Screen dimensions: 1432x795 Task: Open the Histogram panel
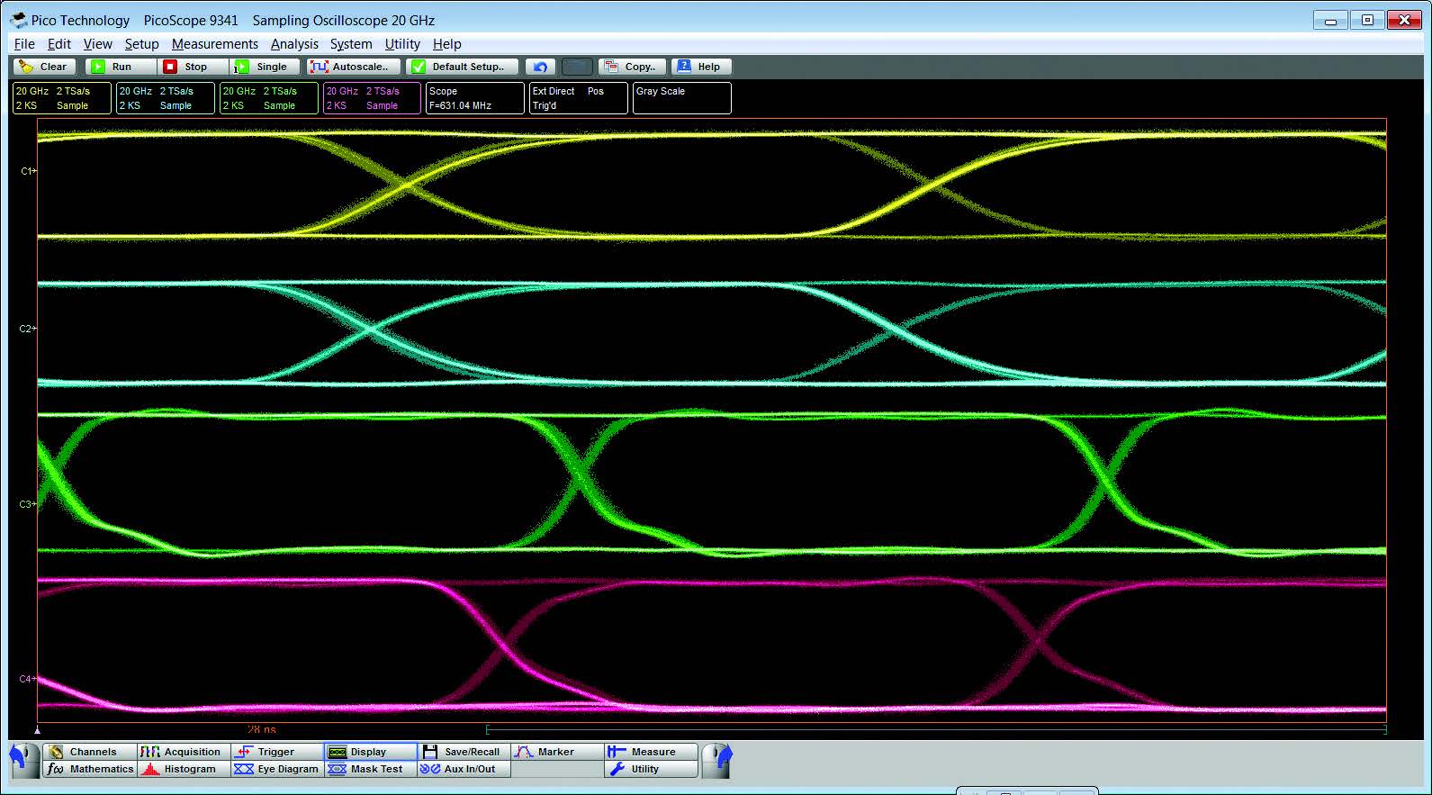(180, 769)
